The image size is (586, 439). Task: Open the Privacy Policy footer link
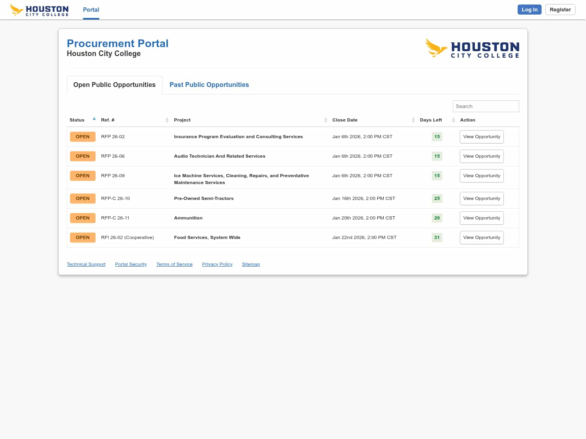pos(217,264)
